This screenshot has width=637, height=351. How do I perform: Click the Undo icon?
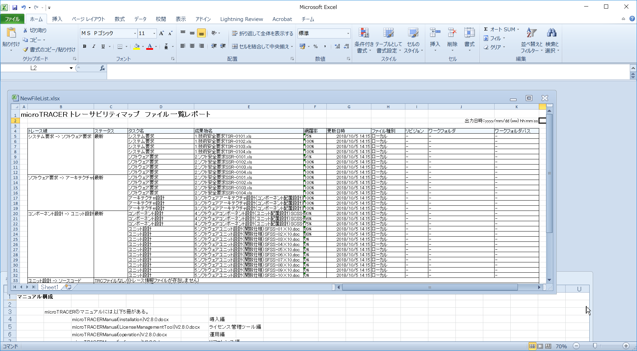[23, 7]
